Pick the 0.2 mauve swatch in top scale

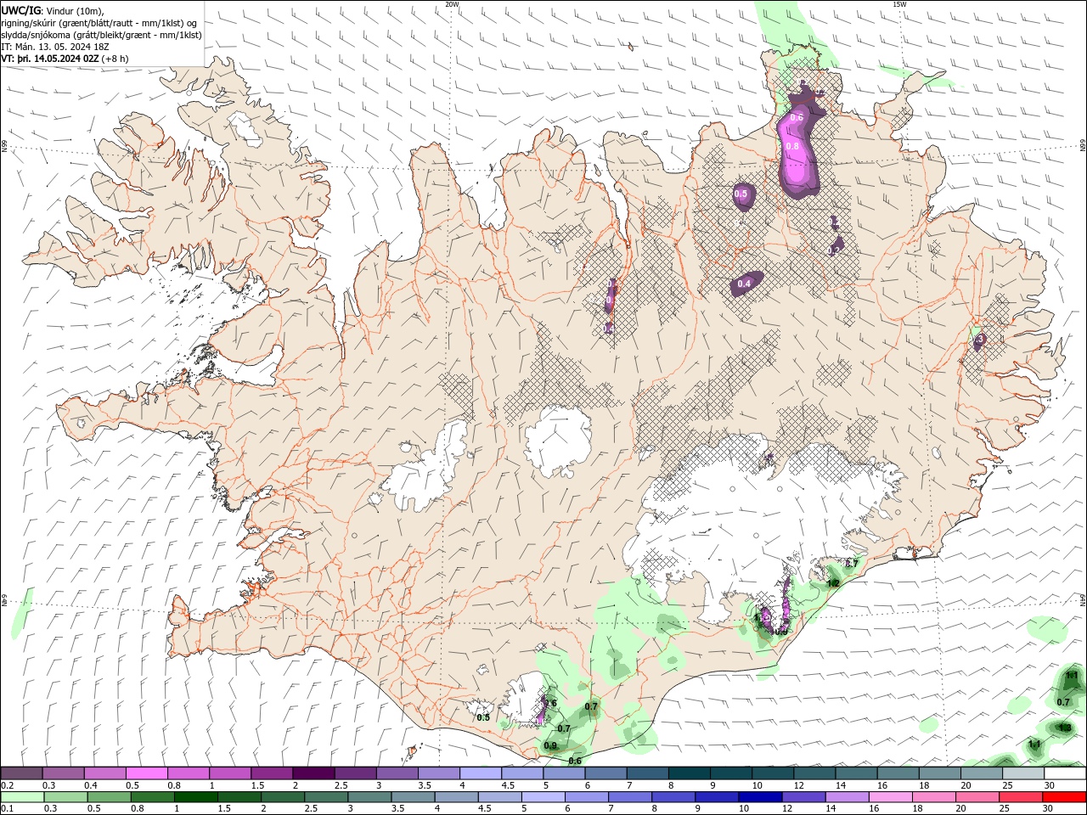pos(21,773)
